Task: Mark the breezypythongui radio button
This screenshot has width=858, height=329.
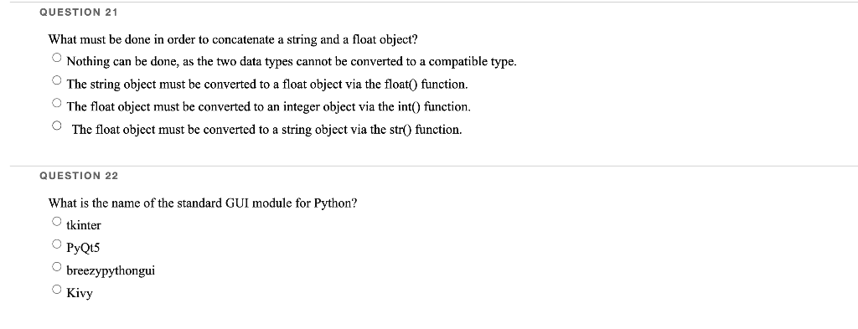Action: click(x=56, y=267)
